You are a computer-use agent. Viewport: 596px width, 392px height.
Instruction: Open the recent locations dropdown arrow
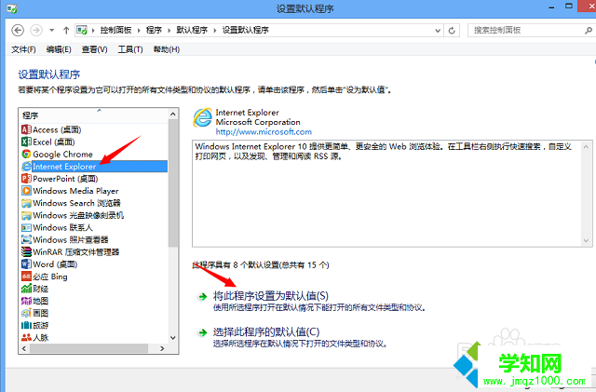(x=52, y=30)
